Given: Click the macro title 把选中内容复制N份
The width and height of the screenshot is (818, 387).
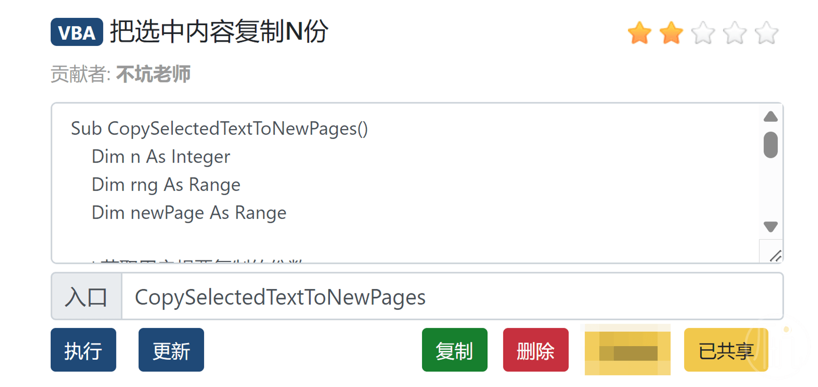Looking at the screenshot, I should coord(219,32).
